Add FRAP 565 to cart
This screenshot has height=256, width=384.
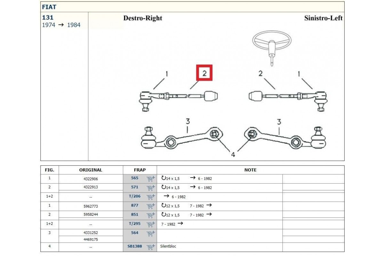pyautogui.click(x=150, y=179)
